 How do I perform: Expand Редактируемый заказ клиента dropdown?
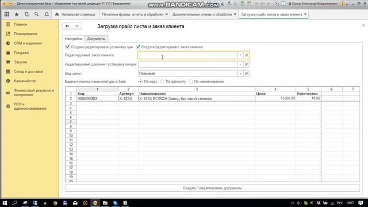point(240,55)
